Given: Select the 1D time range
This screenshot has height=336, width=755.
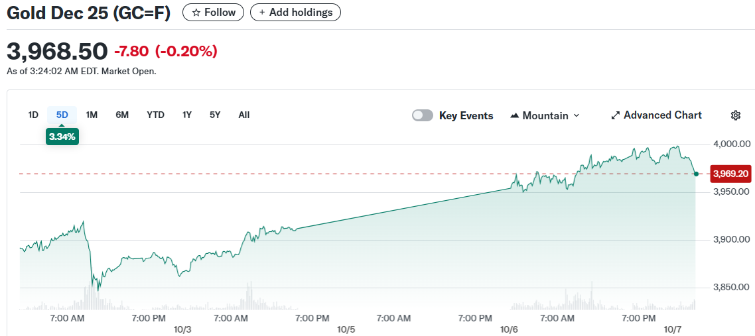Looking at the screenshot, I should (x=33, y=115).
